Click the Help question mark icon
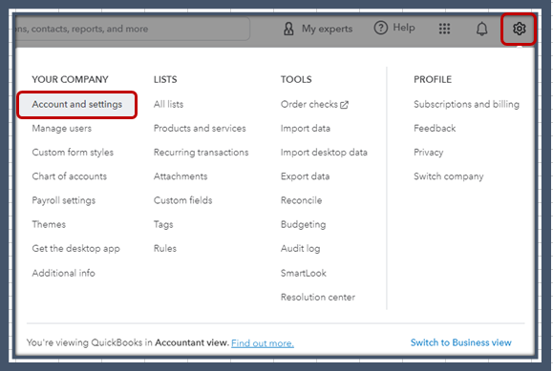Image resolution: width=553 pixels, height=371 pixels. 380,28
